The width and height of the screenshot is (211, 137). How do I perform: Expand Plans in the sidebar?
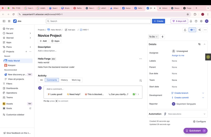[x=30, y=47]
